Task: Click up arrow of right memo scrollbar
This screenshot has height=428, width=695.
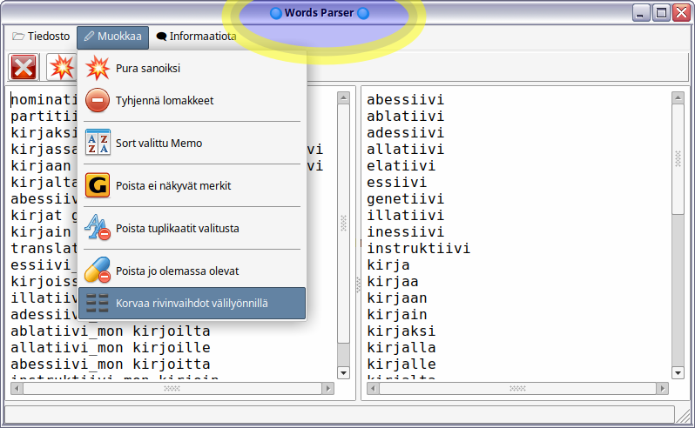Action: [x=678, y=97]
